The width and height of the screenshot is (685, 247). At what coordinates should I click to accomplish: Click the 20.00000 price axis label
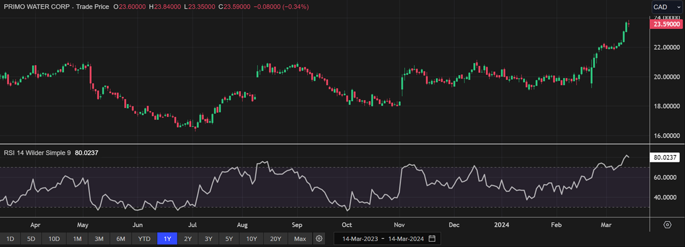(x=666, y=77)
